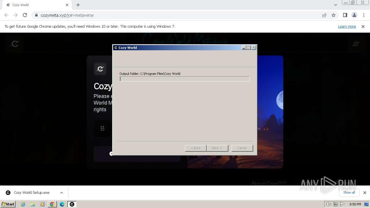
Task: Select the Cozy World browser tab
Action: pyautogui.click(x=37, y=5)
